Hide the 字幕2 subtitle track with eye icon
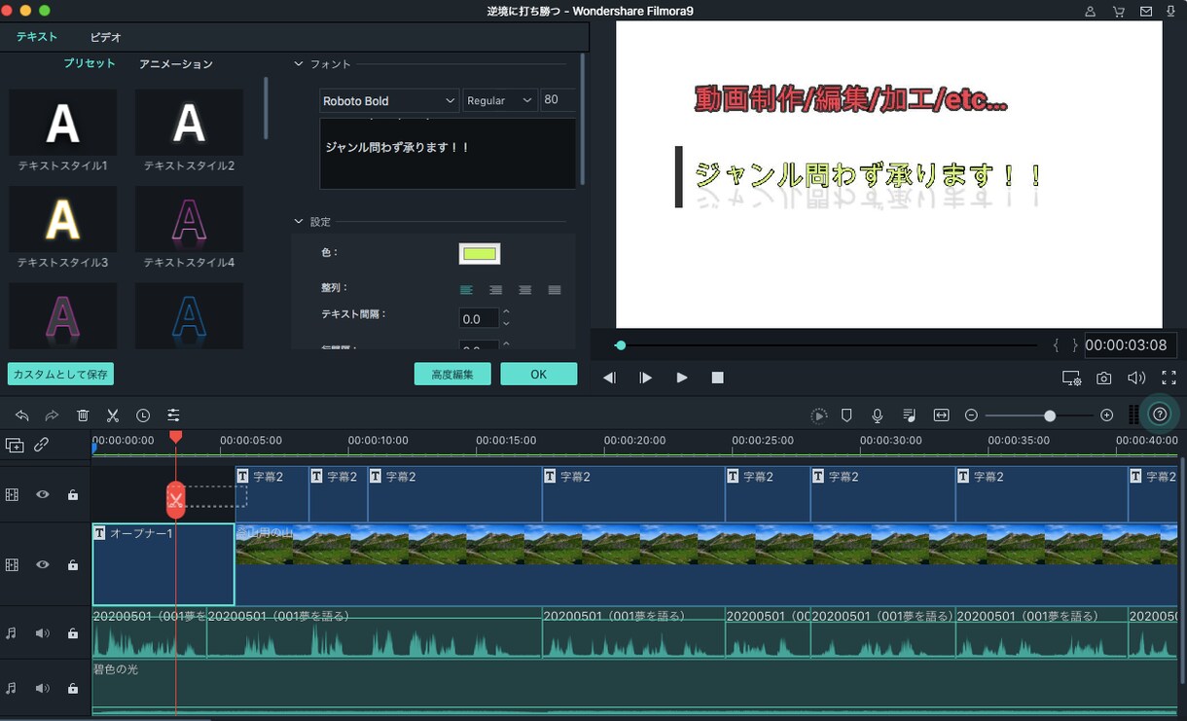 (43, 494)
